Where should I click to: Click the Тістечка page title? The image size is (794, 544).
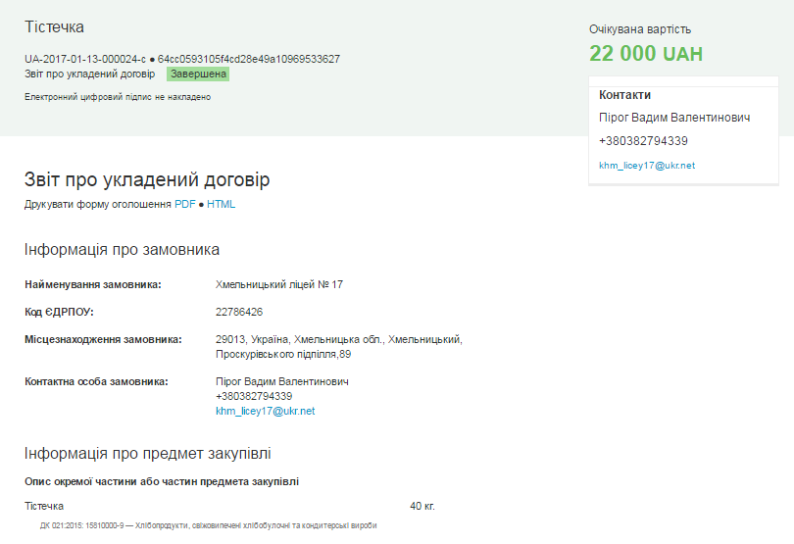pos(54,26)
